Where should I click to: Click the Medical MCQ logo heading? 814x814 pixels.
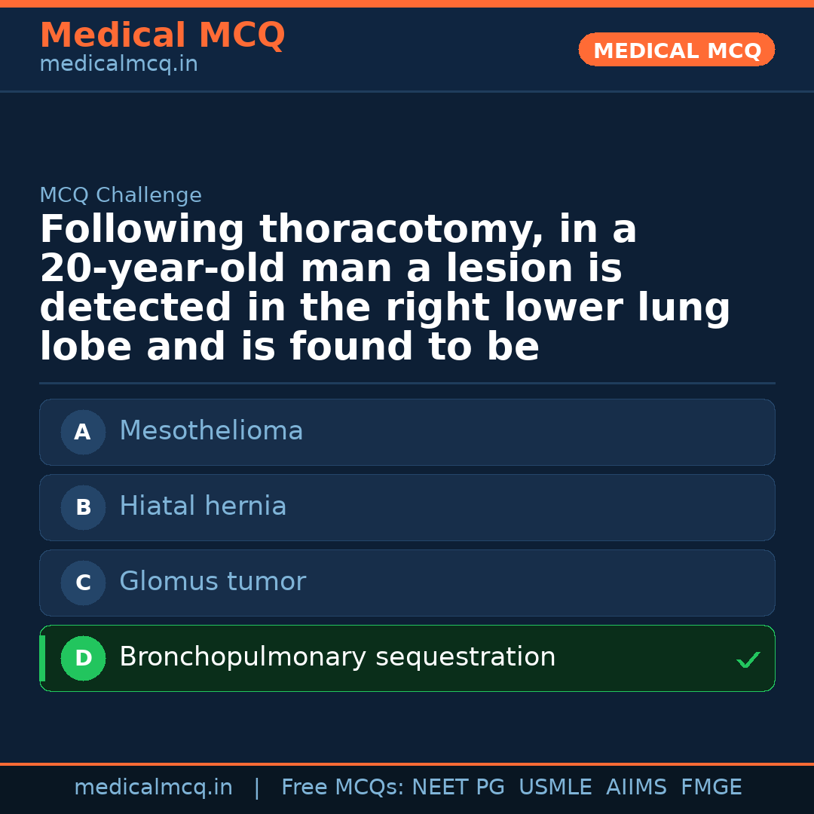(x=162, y=35)
